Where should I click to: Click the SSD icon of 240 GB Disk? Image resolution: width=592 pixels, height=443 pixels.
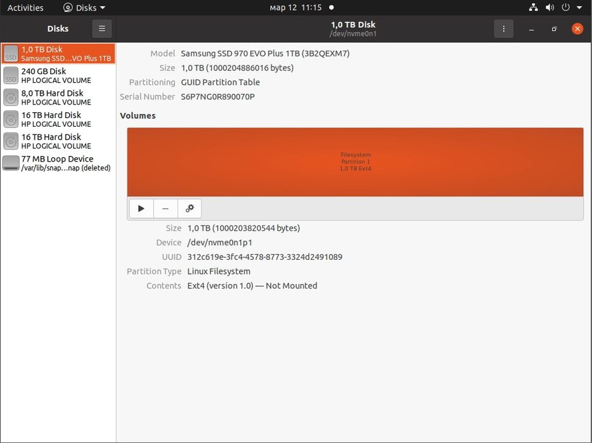point(11,75)
